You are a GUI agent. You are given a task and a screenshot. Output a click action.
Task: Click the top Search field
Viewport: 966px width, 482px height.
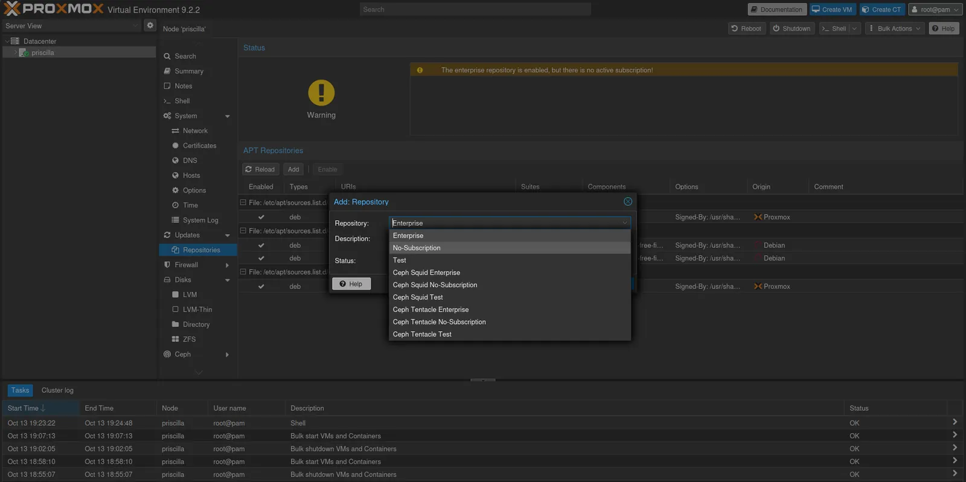point(475,10)
